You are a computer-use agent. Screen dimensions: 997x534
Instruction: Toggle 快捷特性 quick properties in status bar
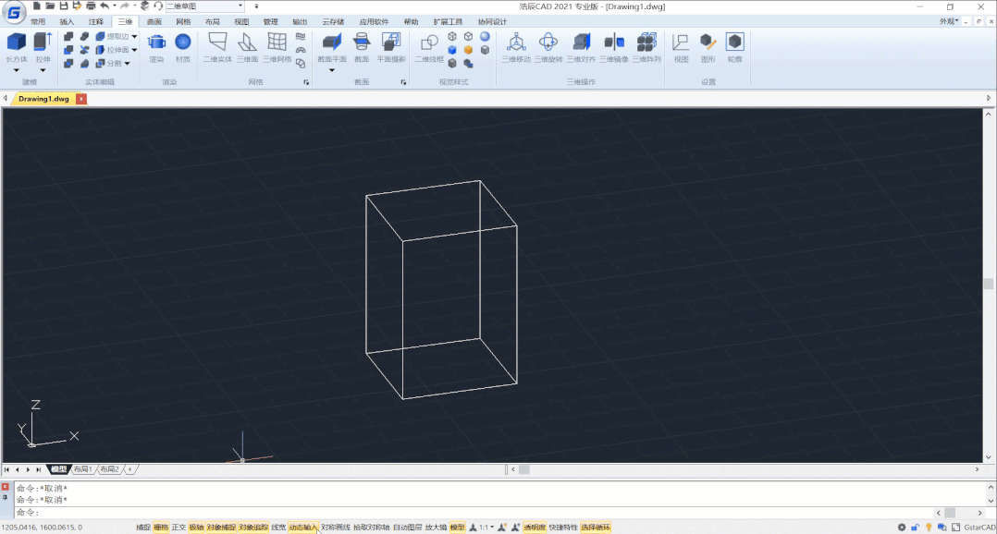tap(563, 527)
